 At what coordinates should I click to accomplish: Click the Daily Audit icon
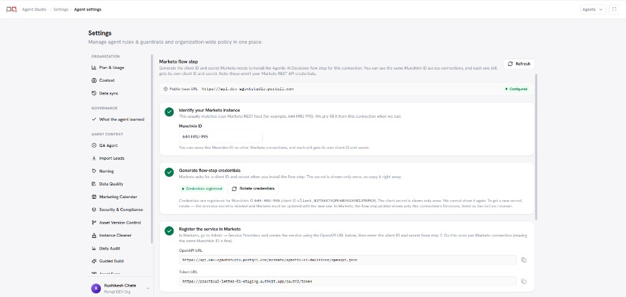pyautogui.click(x=94, y=248)
